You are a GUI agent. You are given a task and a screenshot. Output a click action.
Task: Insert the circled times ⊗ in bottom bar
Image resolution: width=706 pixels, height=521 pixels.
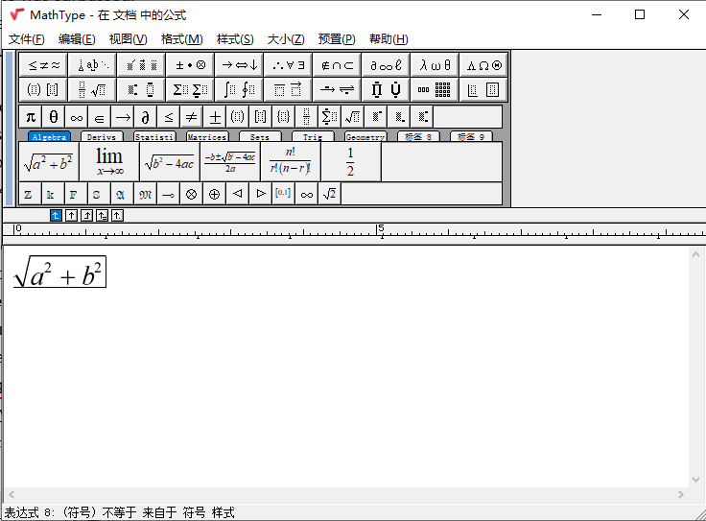point(191,194)
